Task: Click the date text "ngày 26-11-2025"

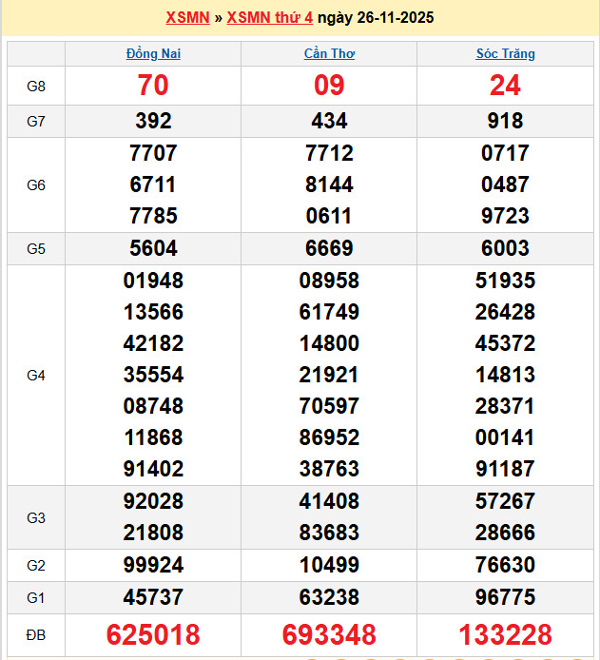Action: click(x=376, y=18)
